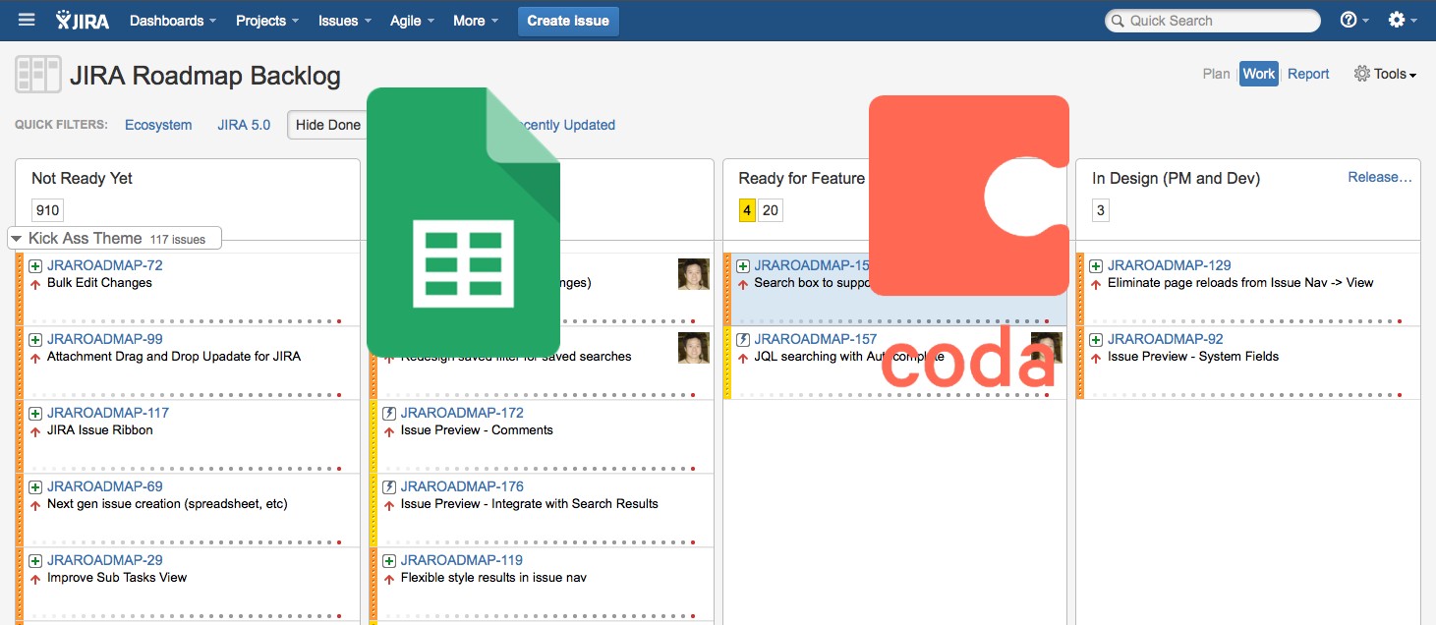Switch to Report mode

1308,74
